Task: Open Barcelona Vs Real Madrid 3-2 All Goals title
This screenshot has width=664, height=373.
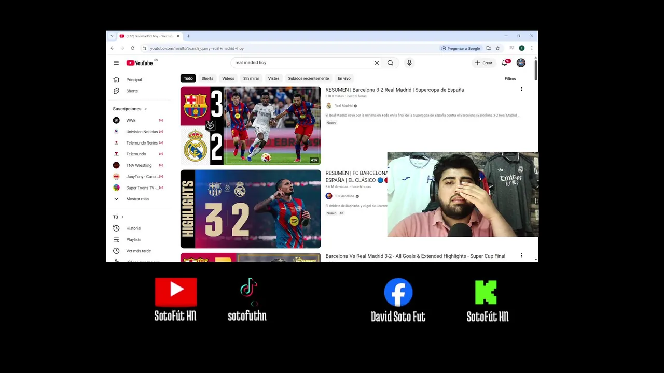Action: pyautogui.click(x=416, y=256)
